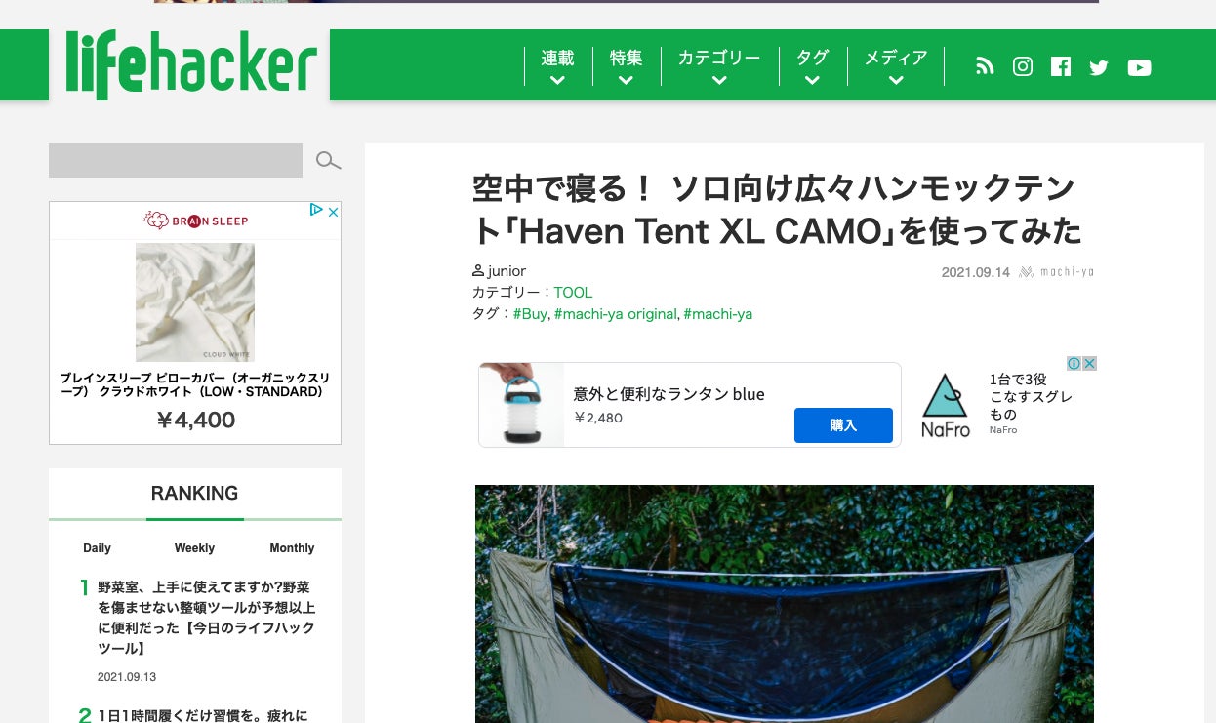Click the lifehacker logo
Image resolution: width=1216 pixels, height=723 pixels.
tap(191, 65)
